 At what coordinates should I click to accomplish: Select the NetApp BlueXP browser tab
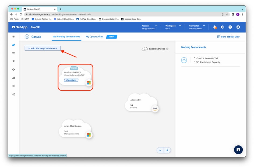(x=39, y=9)
